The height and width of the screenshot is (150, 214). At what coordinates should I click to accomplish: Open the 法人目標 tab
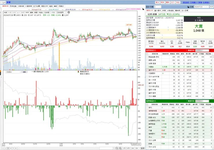185,10
